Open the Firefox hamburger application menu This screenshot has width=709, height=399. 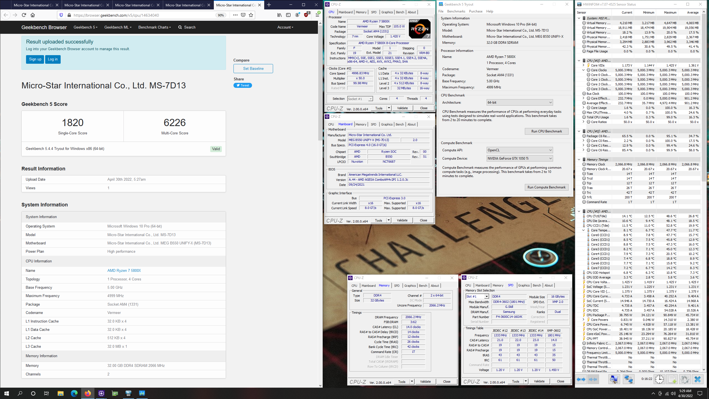pyautogui.click(x=318, y=15)
